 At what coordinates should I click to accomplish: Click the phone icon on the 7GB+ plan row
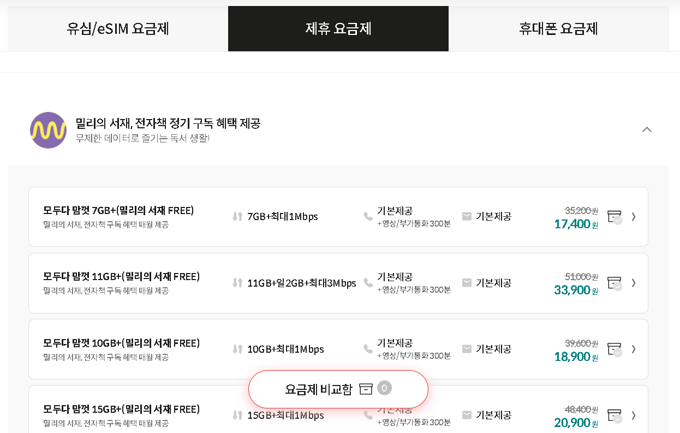(x=368, y=216)
